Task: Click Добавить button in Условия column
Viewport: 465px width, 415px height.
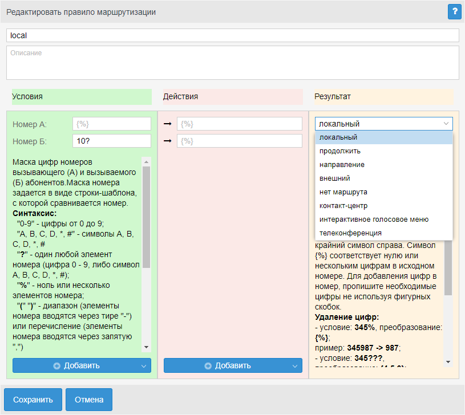Action: (82, 365)
